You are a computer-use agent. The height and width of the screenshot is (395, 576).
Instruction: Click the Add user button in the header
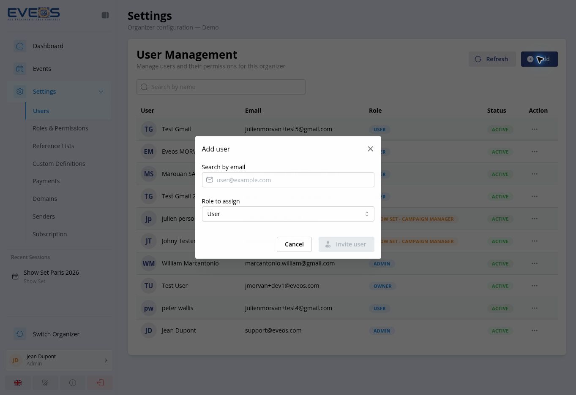[x=539, y=59]
